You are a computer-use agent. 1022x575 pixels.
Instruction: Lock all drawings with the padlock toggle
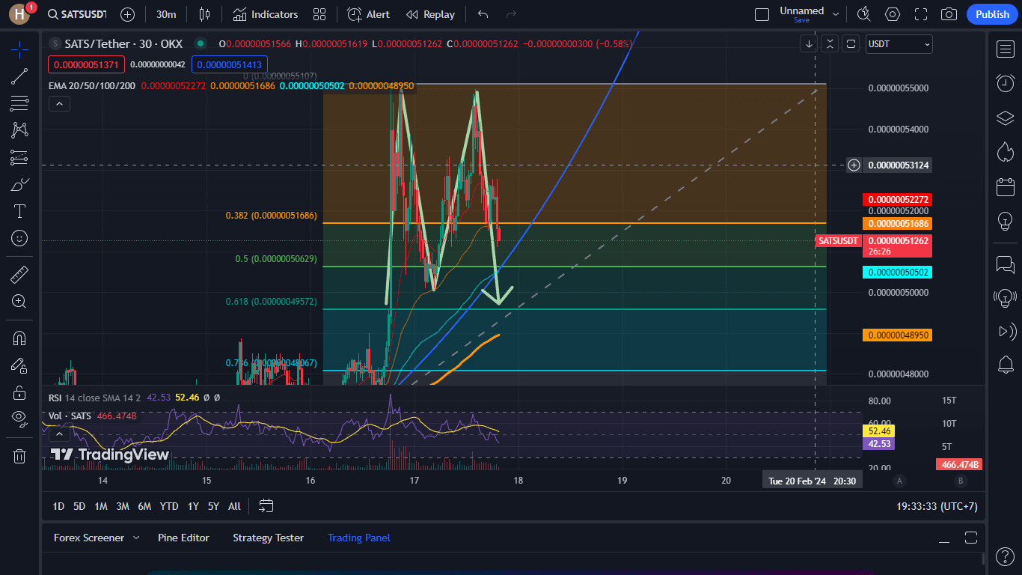[x=19, y=392]
